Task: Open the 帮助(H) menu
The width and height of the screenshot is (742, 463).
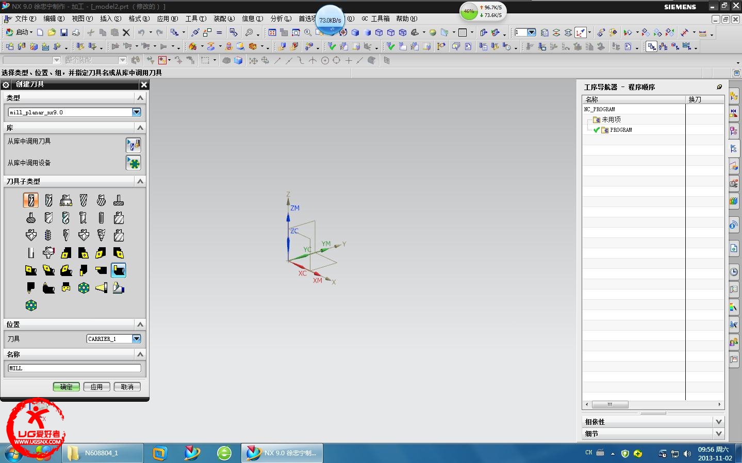Action: (407, 19)
